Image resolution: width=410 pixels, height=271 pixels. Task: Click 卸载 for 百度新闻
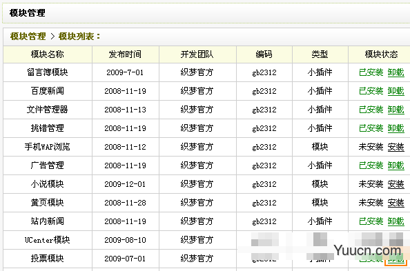(x=396, y=91)
